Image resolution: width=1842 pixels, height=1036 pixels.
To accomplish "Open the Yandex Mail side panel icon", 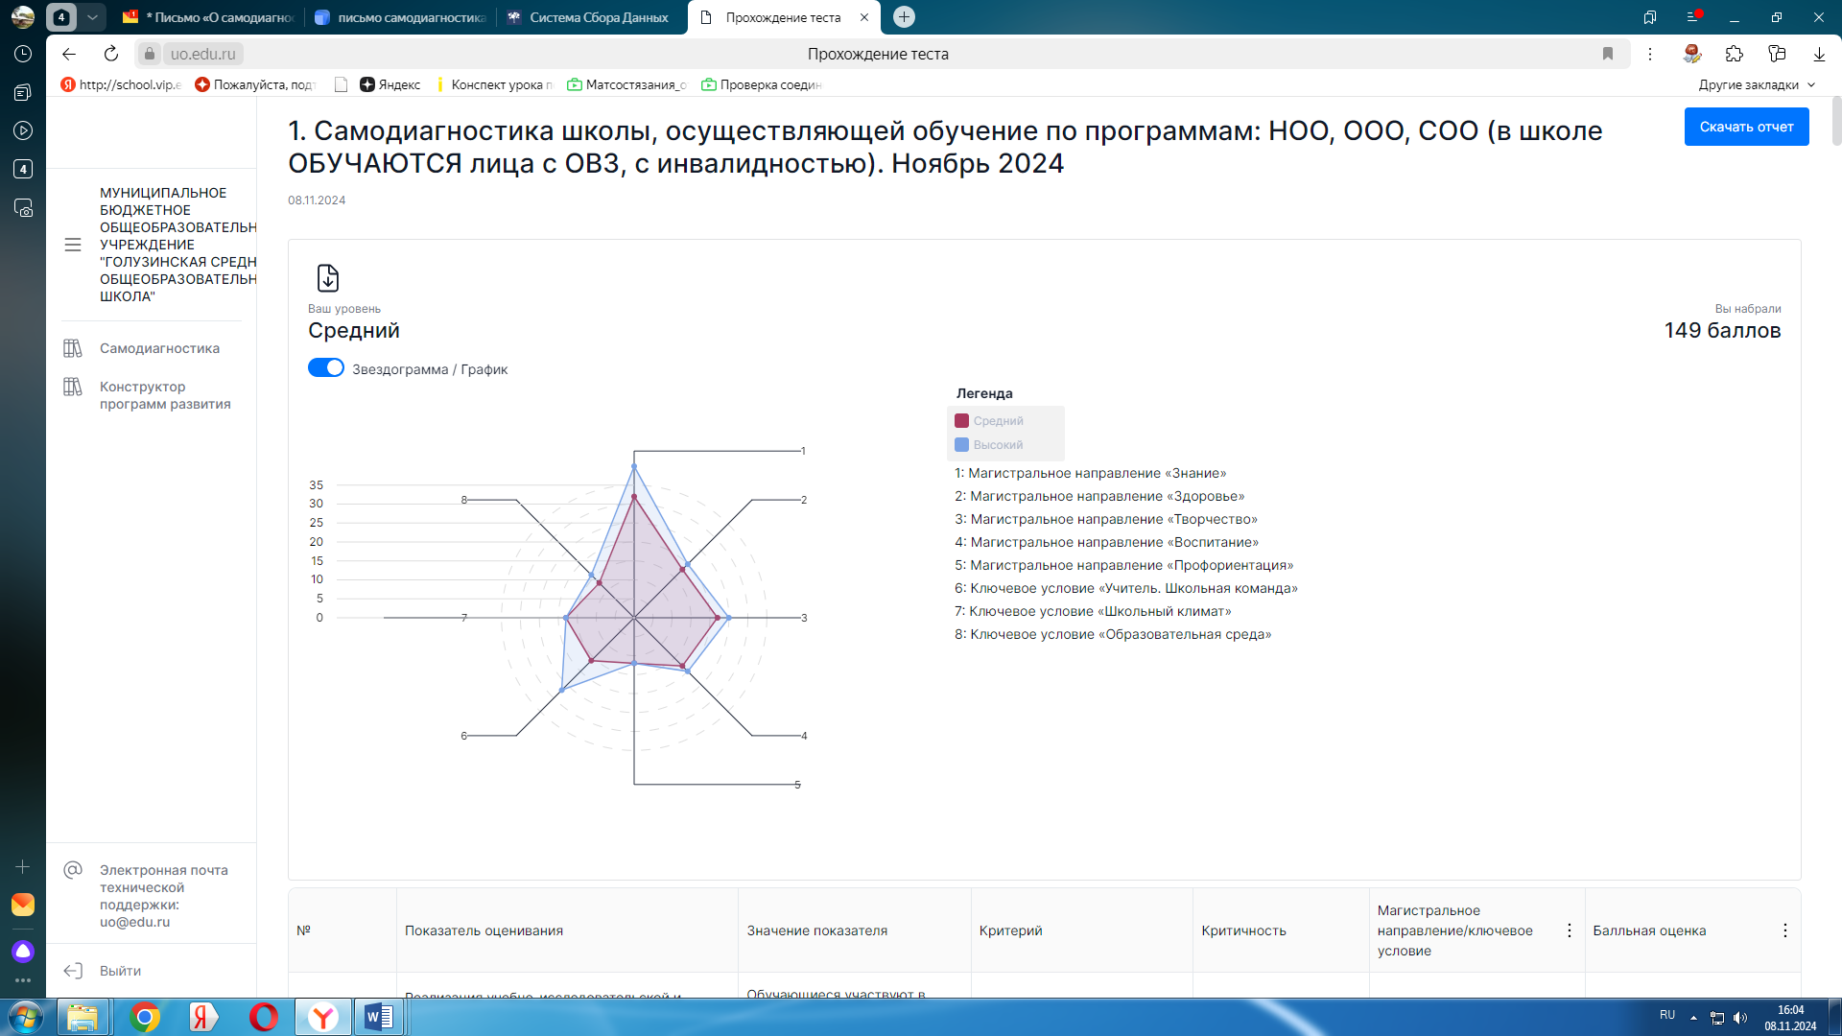I will point(23,905).
